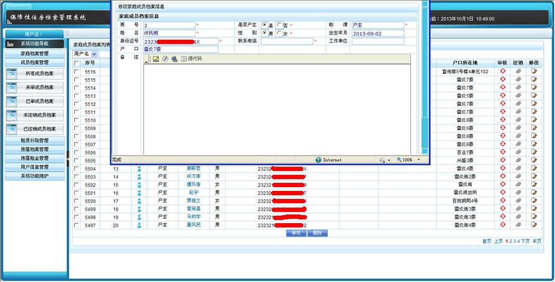The width and height of the screenshot is (555, 282).
Task: Select the 女 gender radio button
Action: (280, 33)
